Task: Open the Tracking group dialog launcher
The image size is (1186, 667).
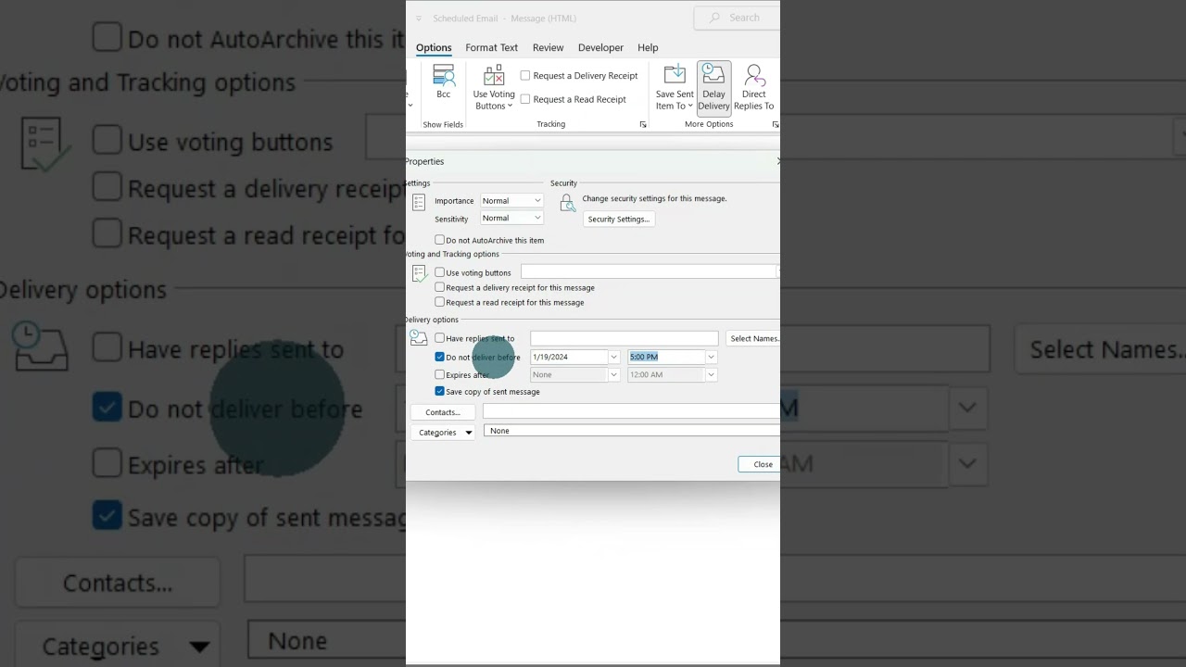Action: pyautogui.click(x=643, y=124)
